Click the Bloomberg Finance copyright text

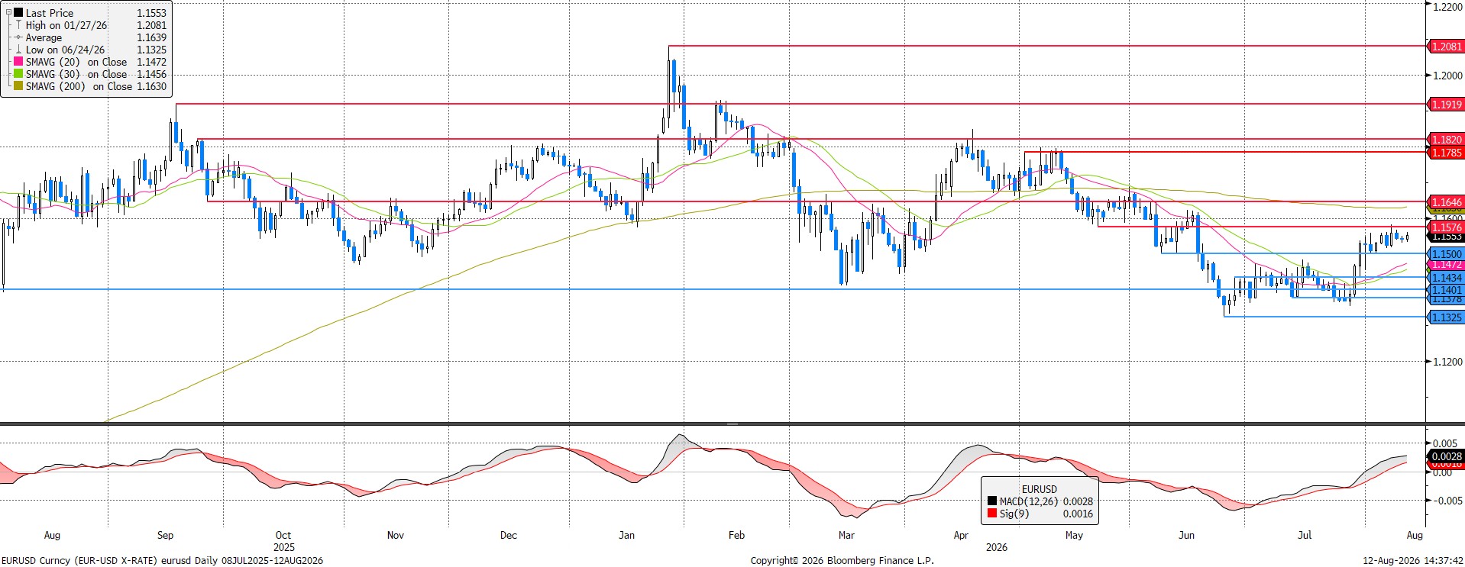coord(842,560)
